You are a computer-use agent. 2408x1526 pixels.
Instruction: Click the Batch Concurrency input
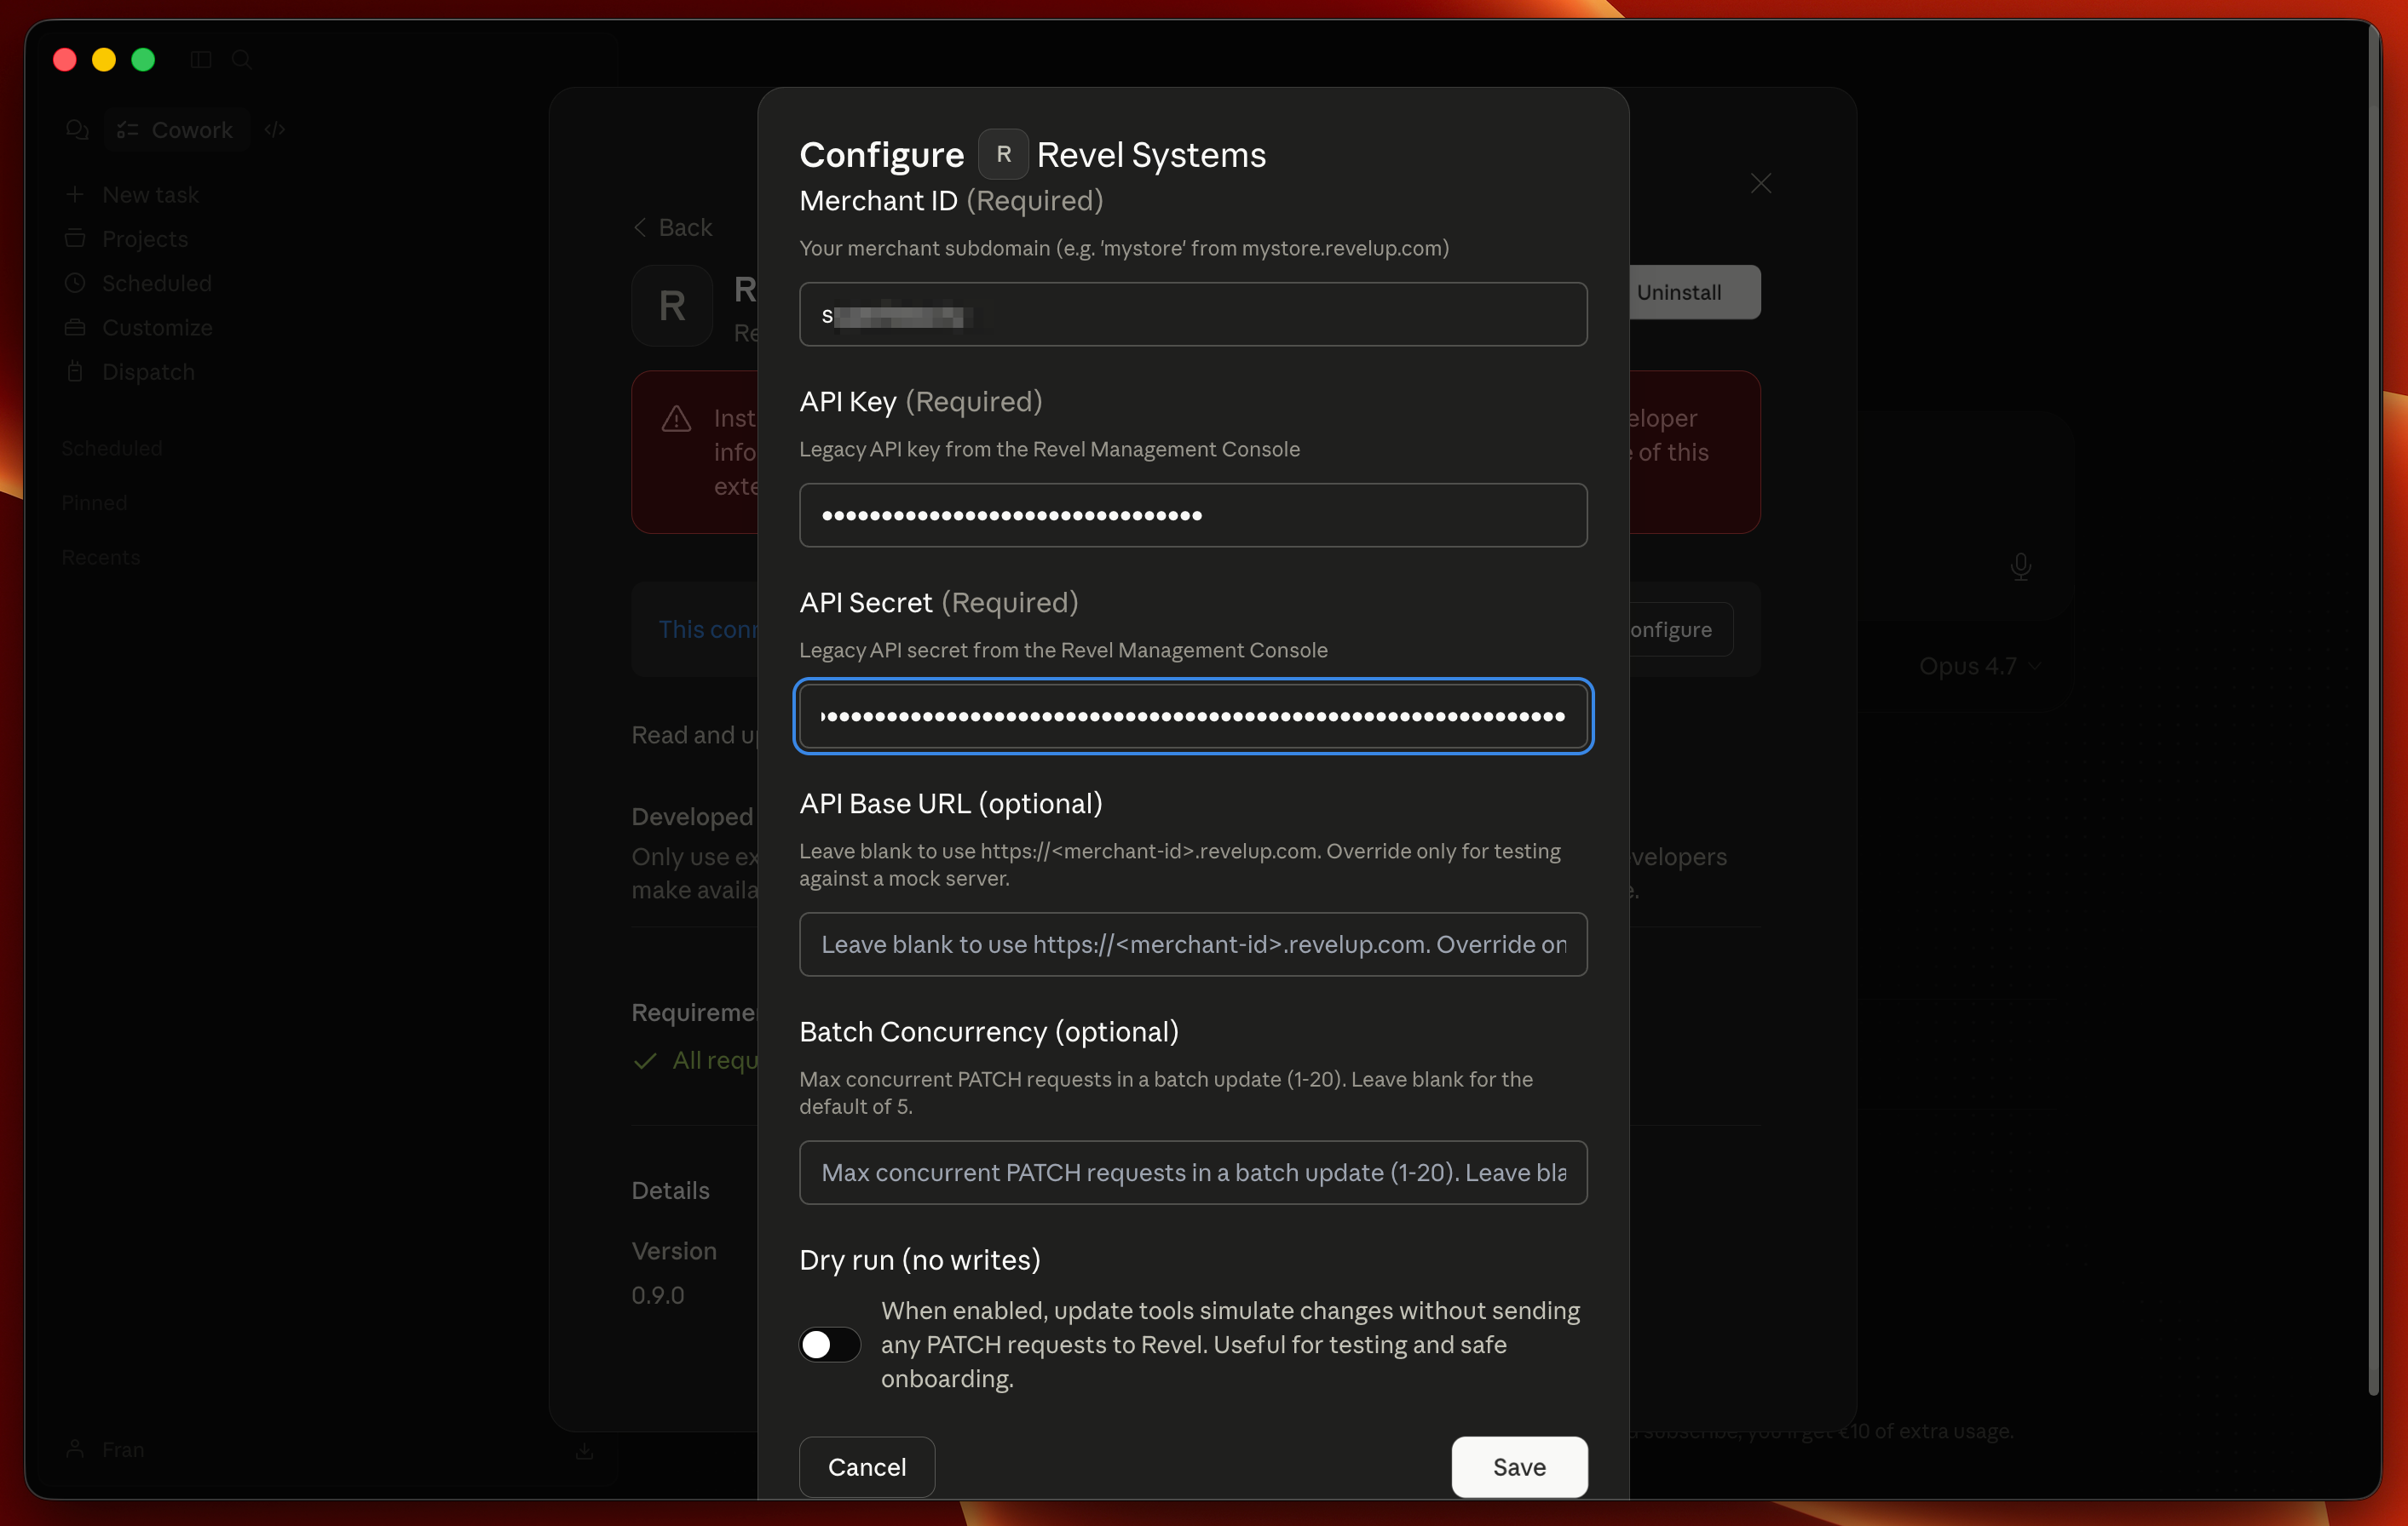(1192, 1173)
